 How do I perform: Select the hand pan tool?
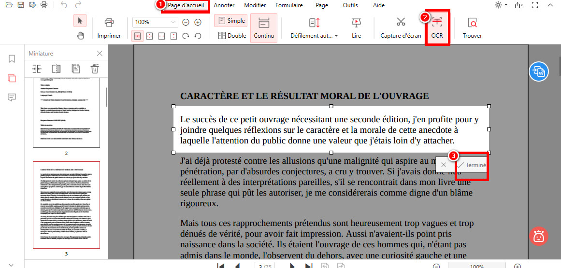[81, 35]
